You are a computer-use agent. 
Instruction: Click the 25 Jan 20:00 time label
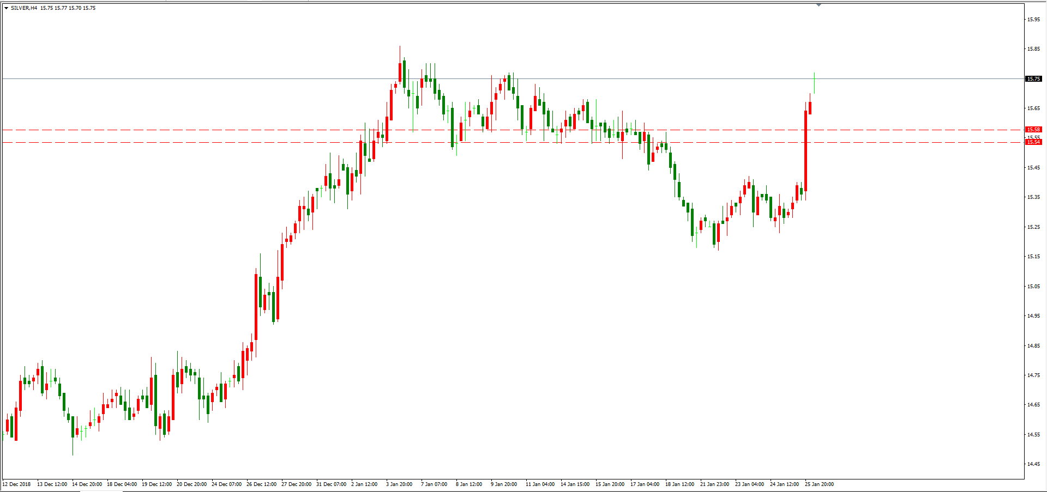pyautogui.click(x=820, y=484)
